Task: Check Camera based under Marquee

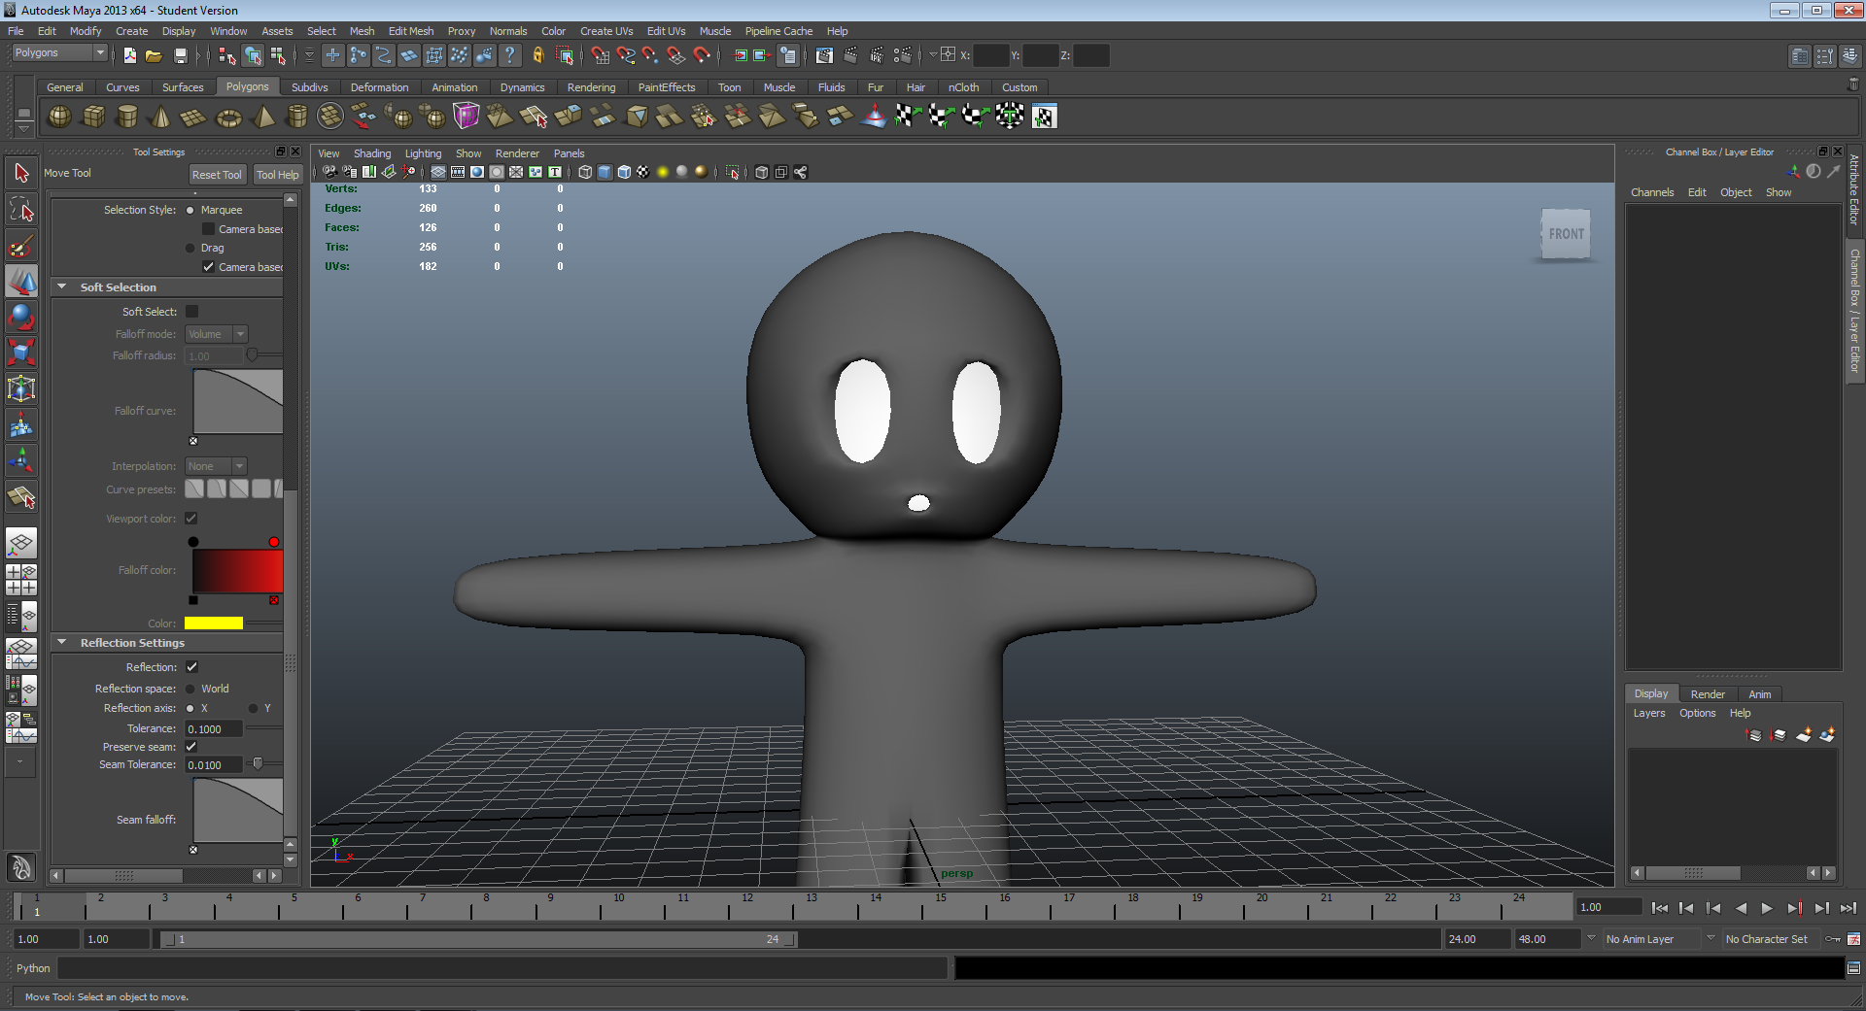Action: [x=208, y=229]
